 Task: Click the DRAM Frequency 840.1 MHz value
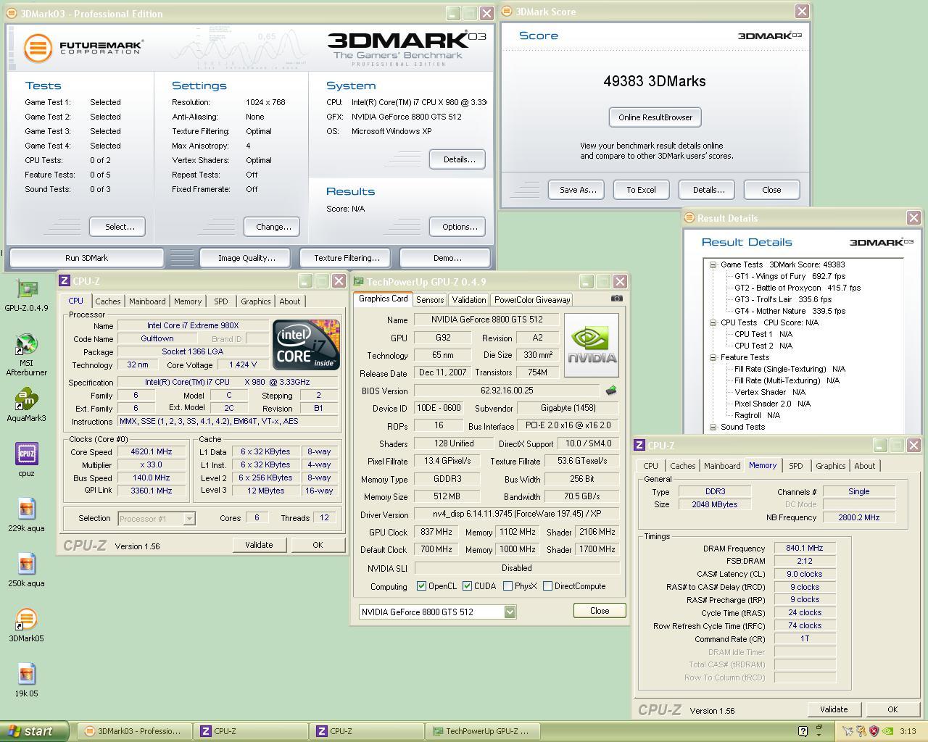[x=805, y=549]
